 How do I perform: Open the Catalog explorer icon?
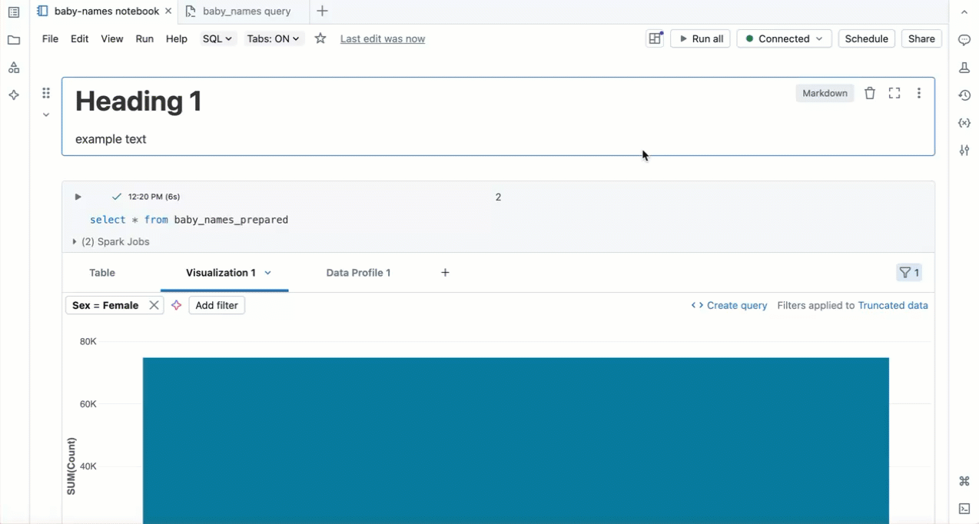tap(14, 68)
